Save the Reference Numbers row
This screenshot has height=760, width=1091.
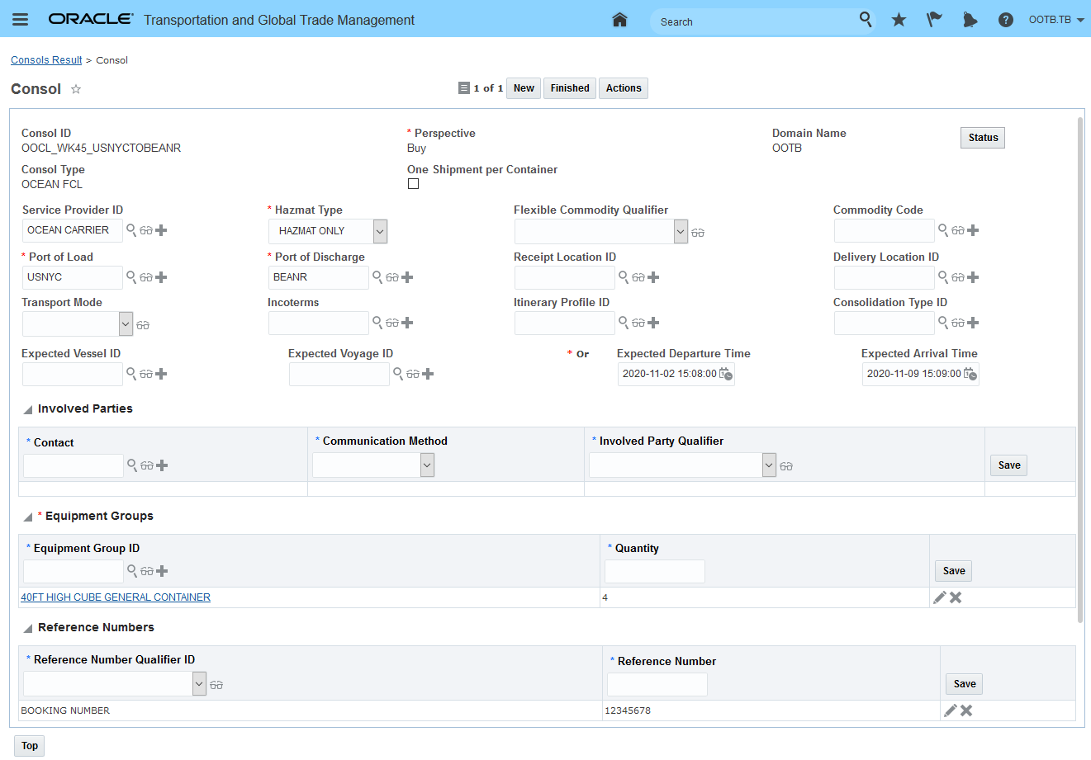click(965, 684)
